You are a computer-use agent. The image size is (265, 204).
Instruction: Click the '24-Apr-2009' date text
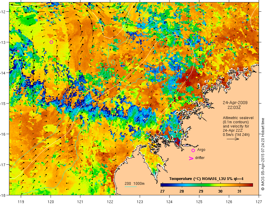[235, 103]
